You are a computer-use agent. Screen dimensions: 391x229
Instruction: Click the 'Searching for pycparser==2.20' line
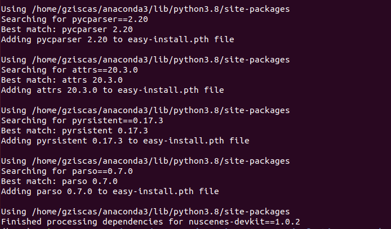click(66, 19)
